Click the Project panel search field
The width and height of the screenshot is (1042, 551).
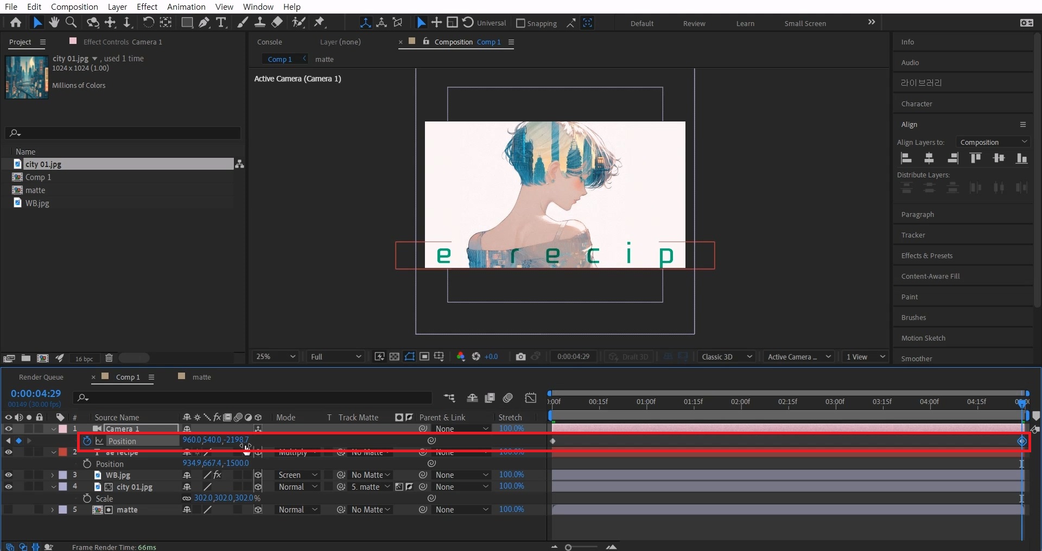click(123, 133)
